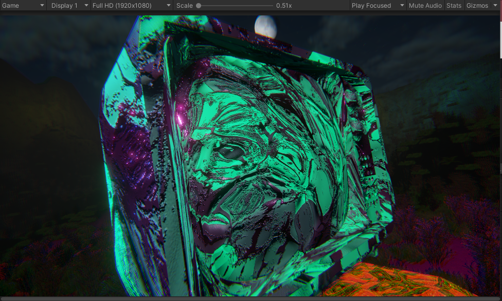Image resolution: width=502 pixels, height=301 pixels.
Task: Click the 0.51x scale value
Action: (x=284, y=6)
